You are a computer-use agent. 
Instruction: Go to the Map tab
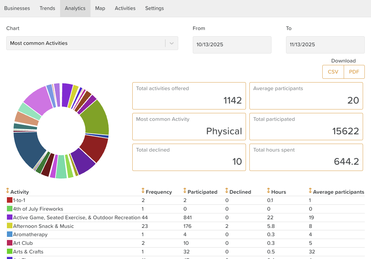pos(100,8)
